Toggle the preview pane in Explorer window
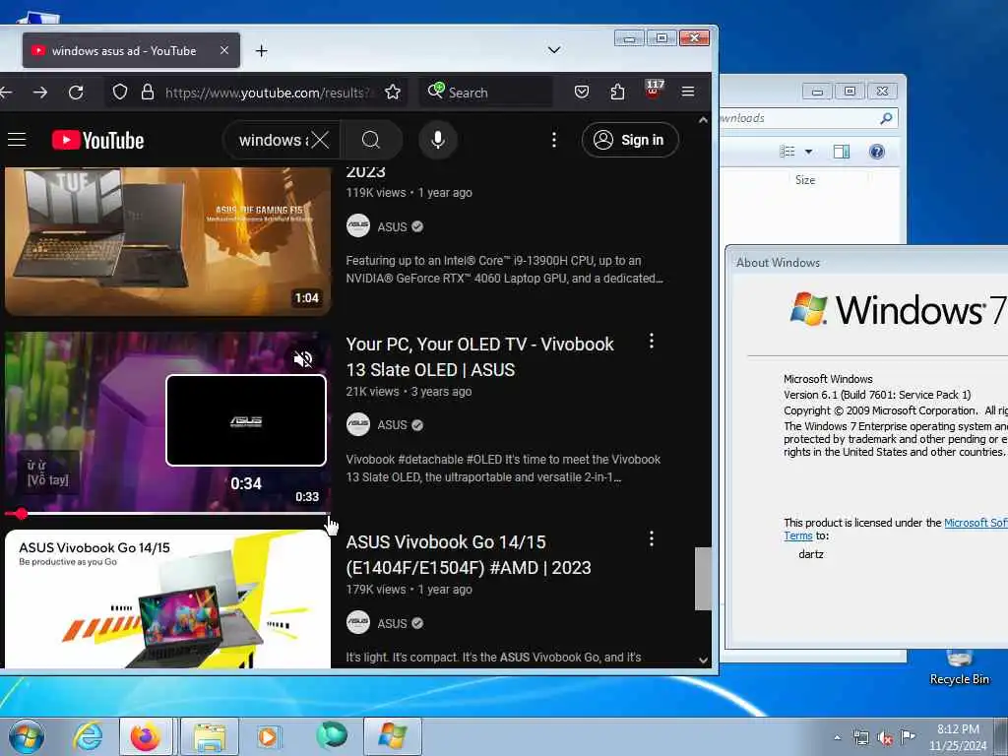1008x756 pixels. pos(842,152)
